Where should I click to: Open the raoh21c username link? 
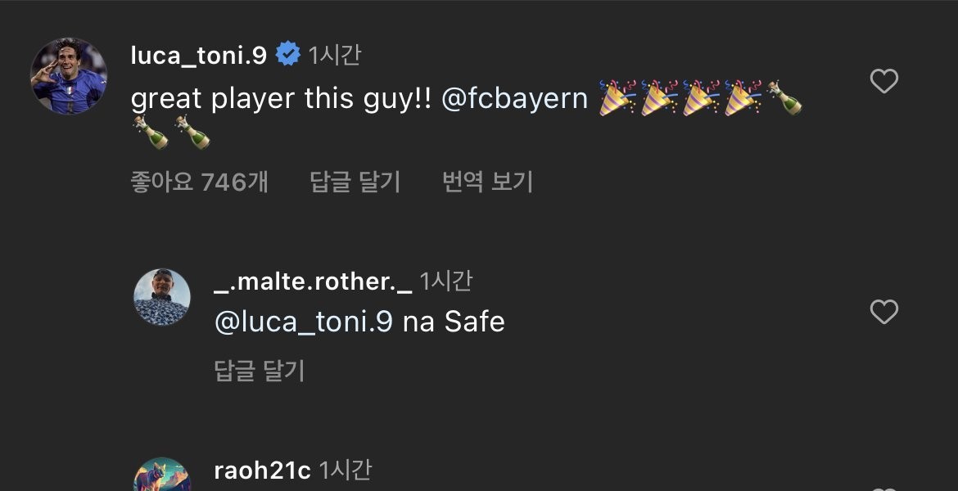click(261, 471)
